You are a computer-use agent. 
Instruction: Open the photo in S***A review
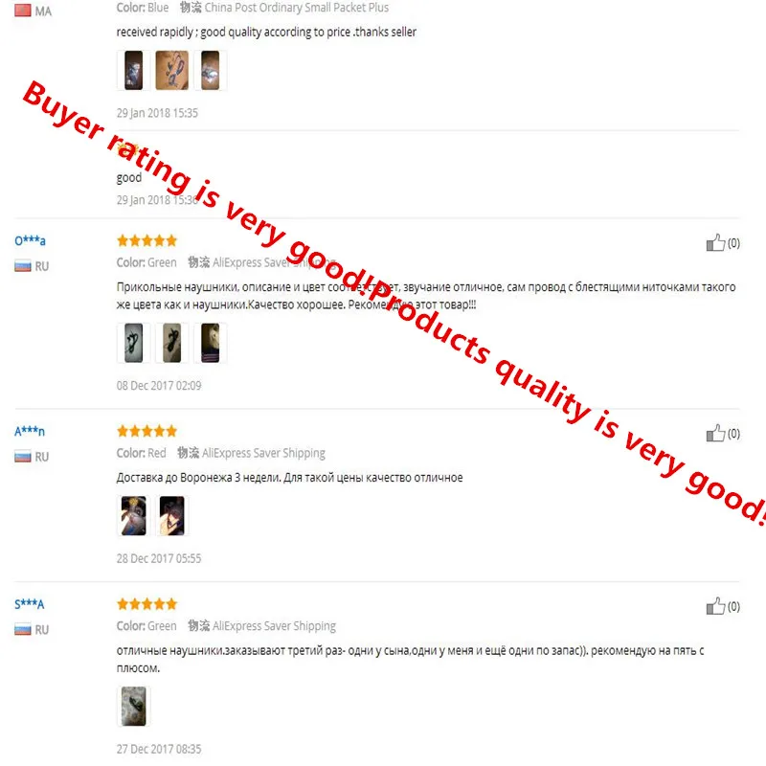133,707
